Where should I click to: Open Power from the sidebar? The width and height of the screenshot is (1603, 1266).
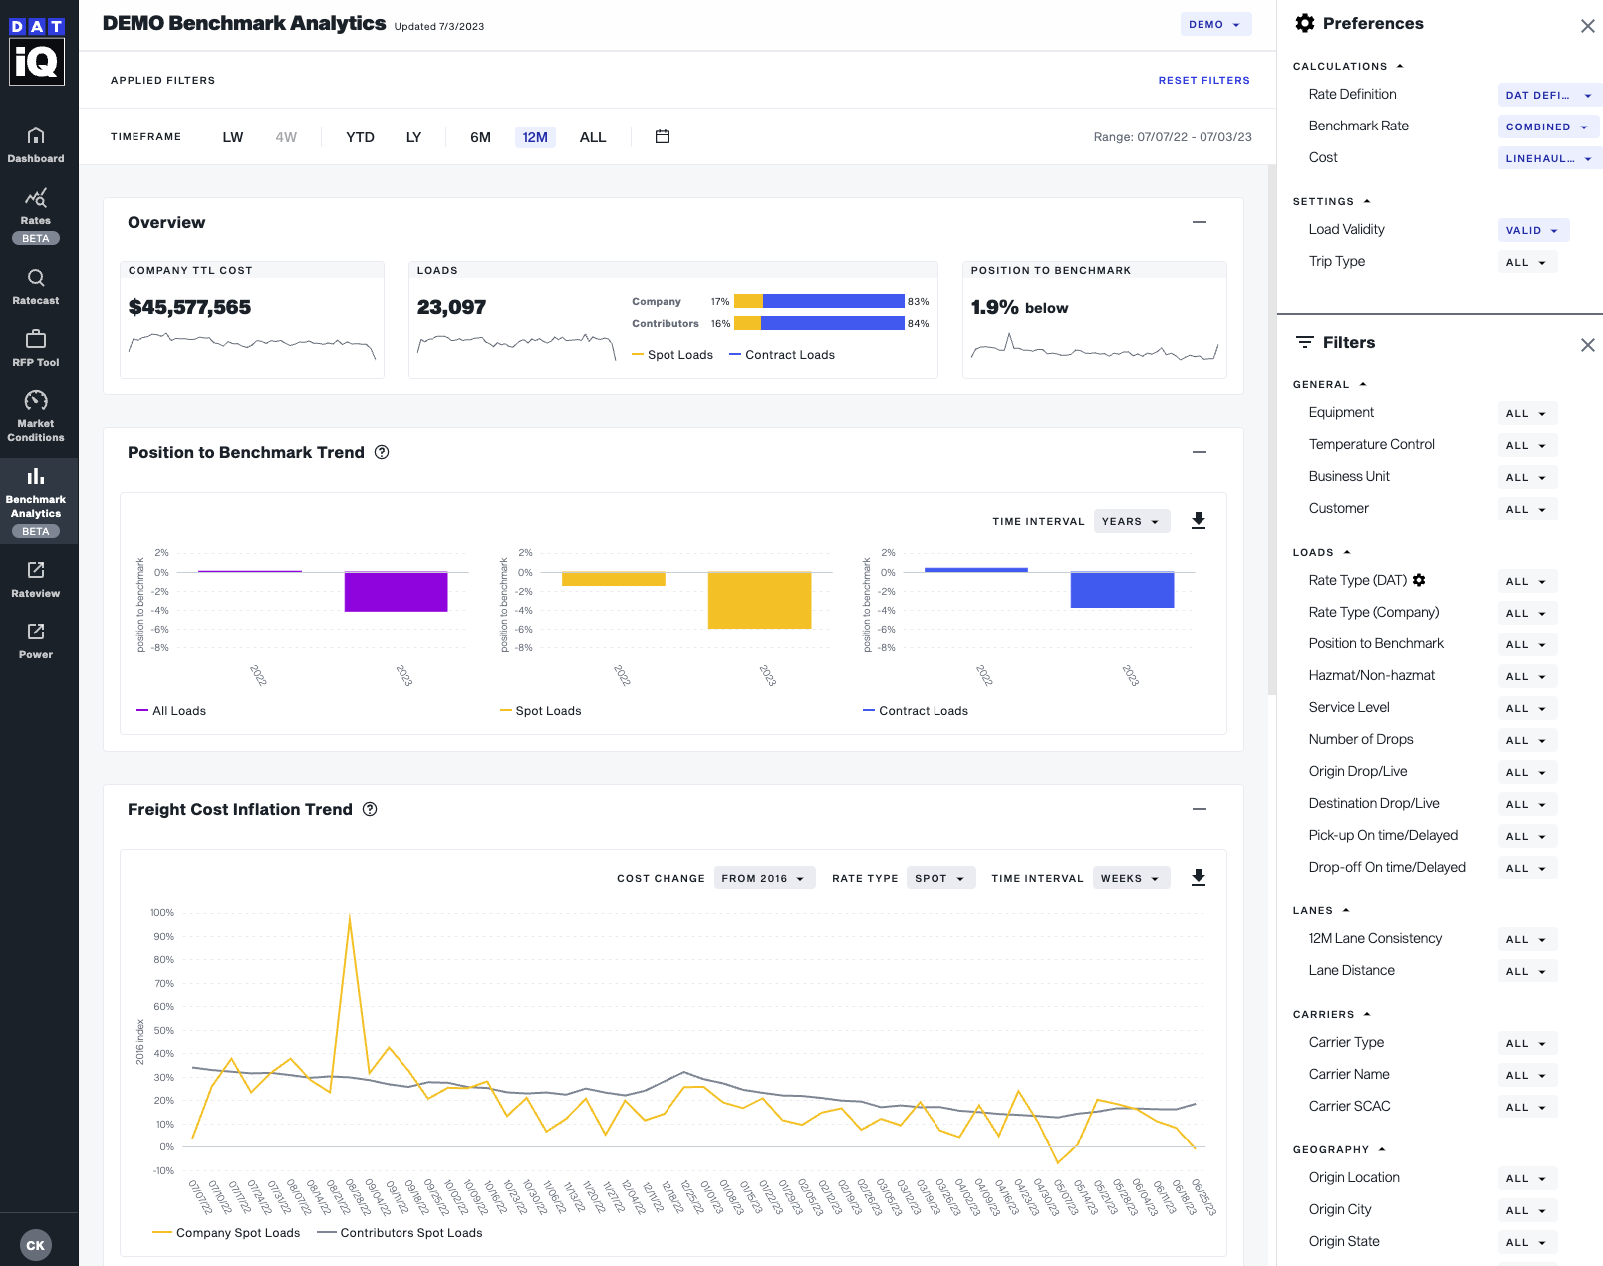coord(36,641)
